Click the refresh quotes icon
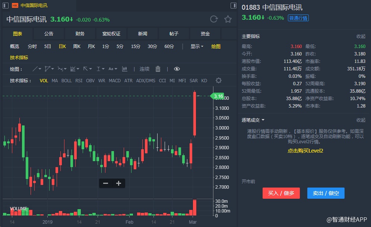This screenshot has width=371, height=227. (x=214, y=19)
